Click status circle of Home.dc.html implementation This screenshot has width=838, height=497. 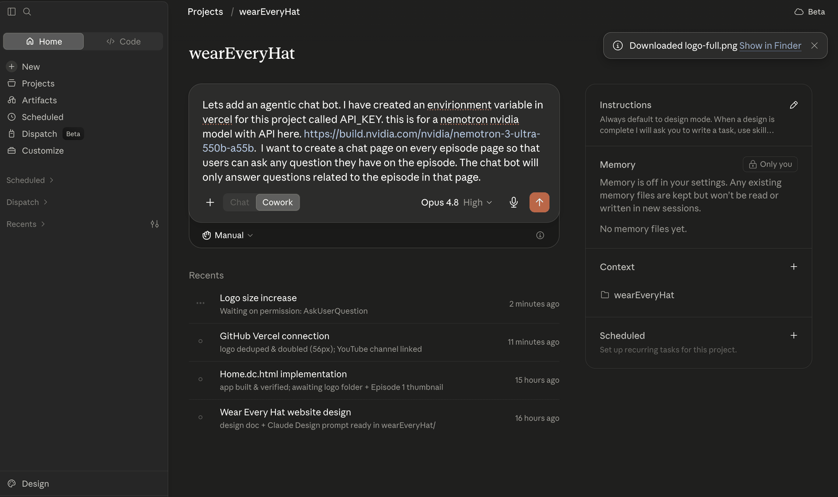tap(201, 379)
